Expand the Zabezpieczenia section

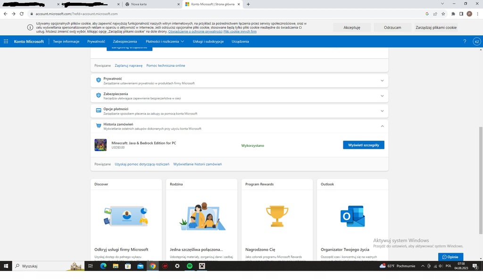click(382, 96)
